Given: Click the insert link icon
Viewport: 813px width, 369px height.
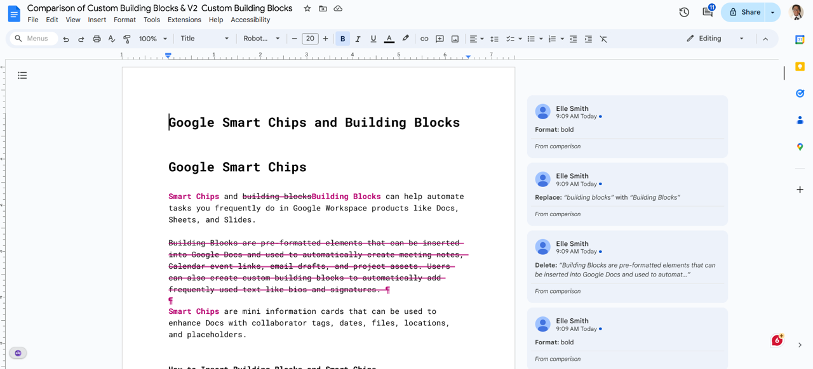Looking at the screenshot, I should (x=424, y=39).
